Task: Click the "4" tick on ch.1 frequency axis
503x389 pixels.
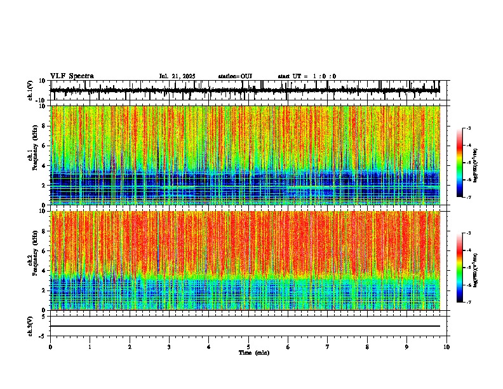Action: [x=45, y=166]
